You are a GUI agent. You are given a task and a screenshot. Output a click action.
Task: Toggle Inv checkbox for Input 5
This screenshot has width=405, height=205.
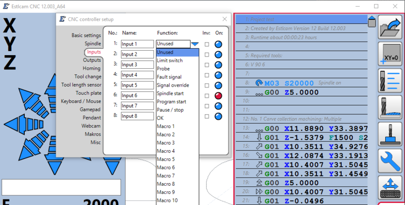click(x=207, y=86)
